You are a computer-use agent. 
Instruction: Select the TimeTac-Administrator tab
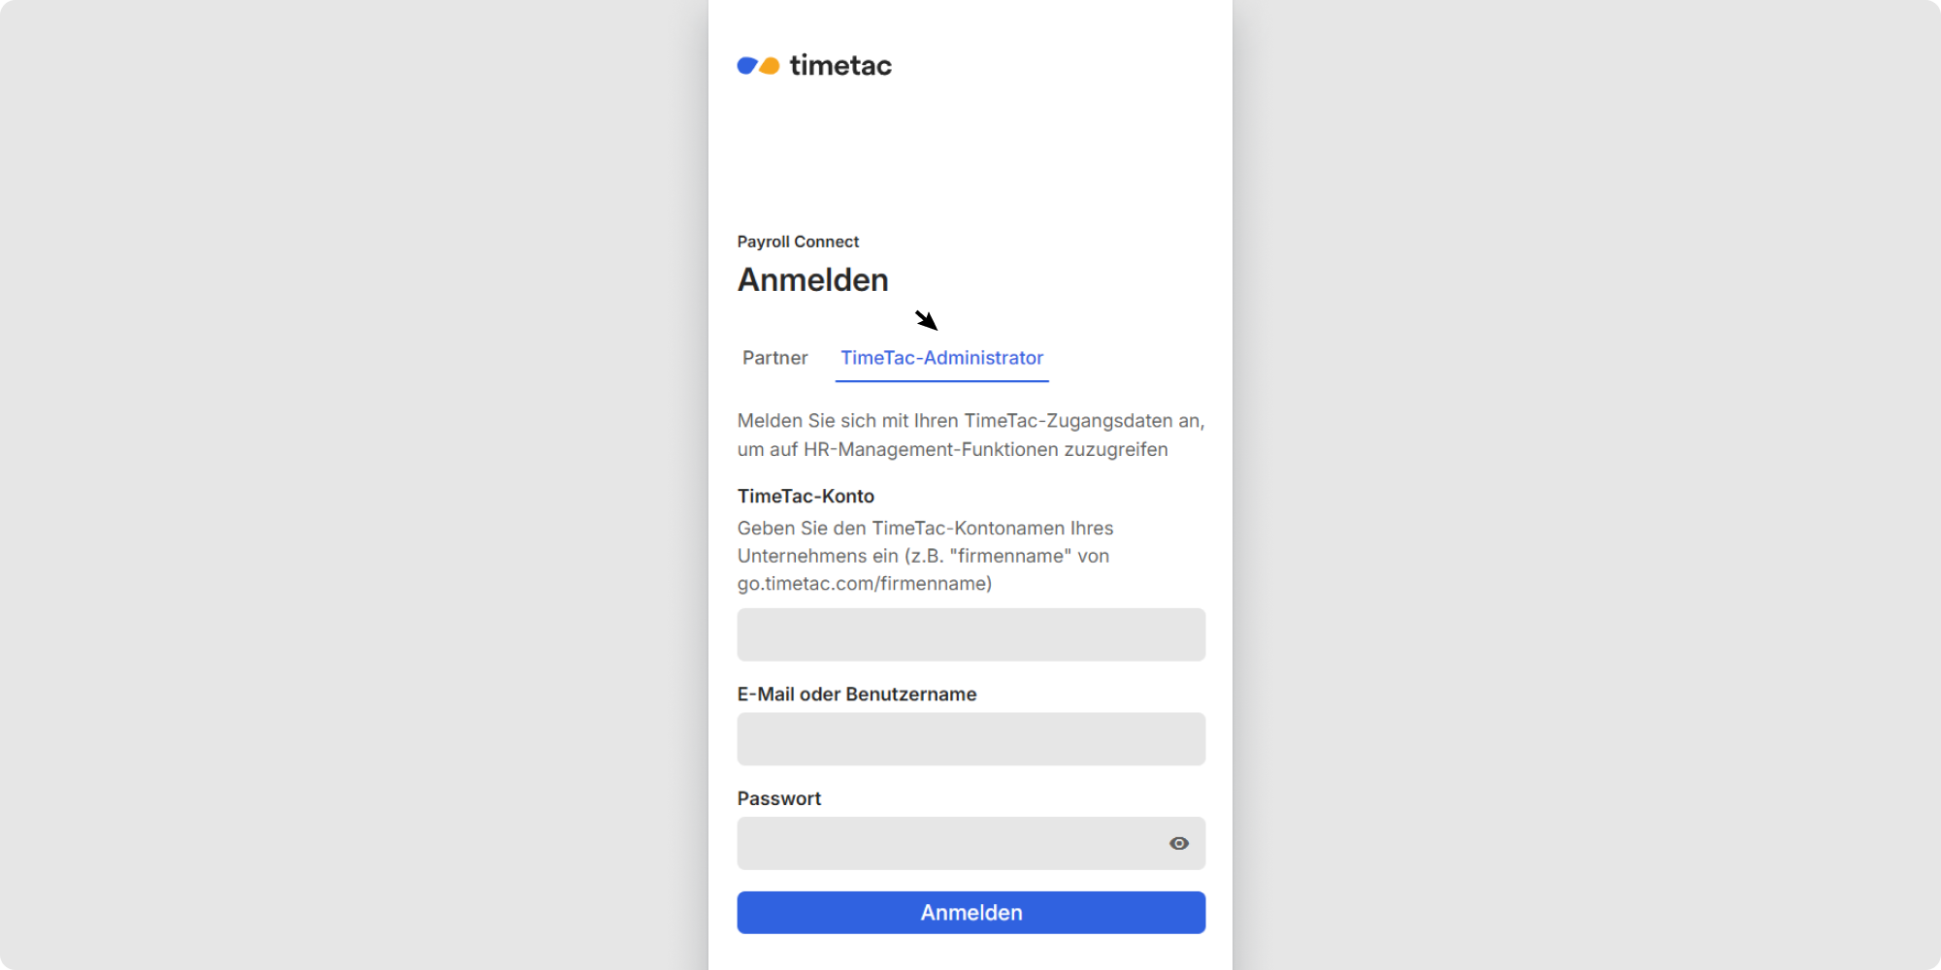tap(941, 358)
